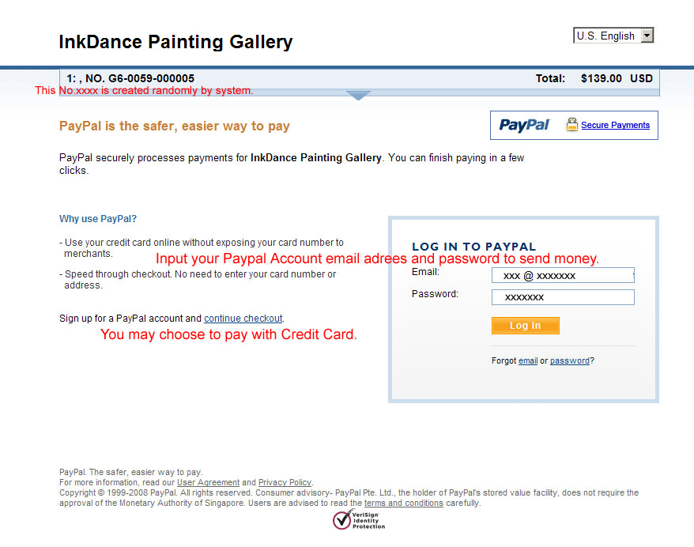Open the User Agreement link
Image resolution: width=694 pixels, height=547 pixels.
(208, 482)
